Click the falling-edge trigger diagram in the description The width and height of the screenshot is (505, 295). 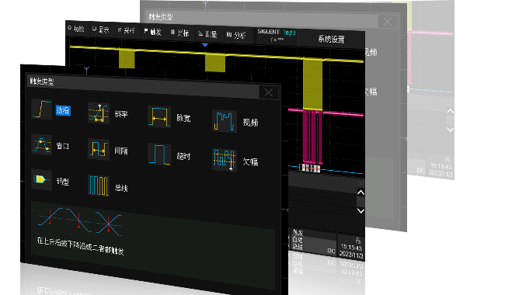tap(79, 220)
